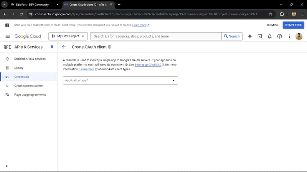Click the browser address bar URL
Viewport: 307px width, 172px height.
pyautogui.click(x=146, y=14)
